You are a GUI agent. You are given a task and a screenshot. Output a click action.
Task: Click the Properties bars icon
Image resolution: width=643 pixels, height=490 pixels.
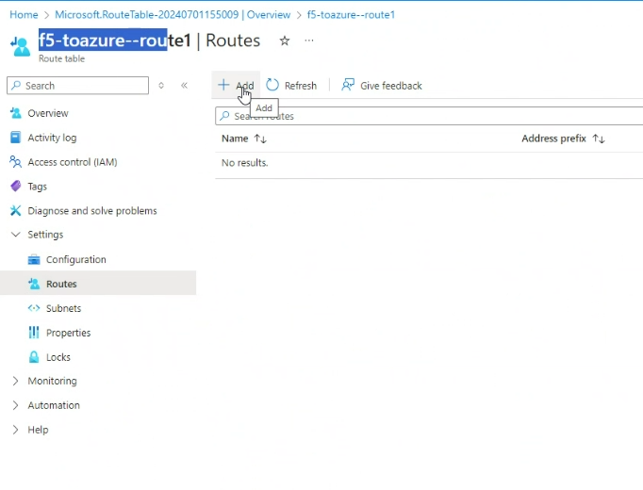[34, 333]
